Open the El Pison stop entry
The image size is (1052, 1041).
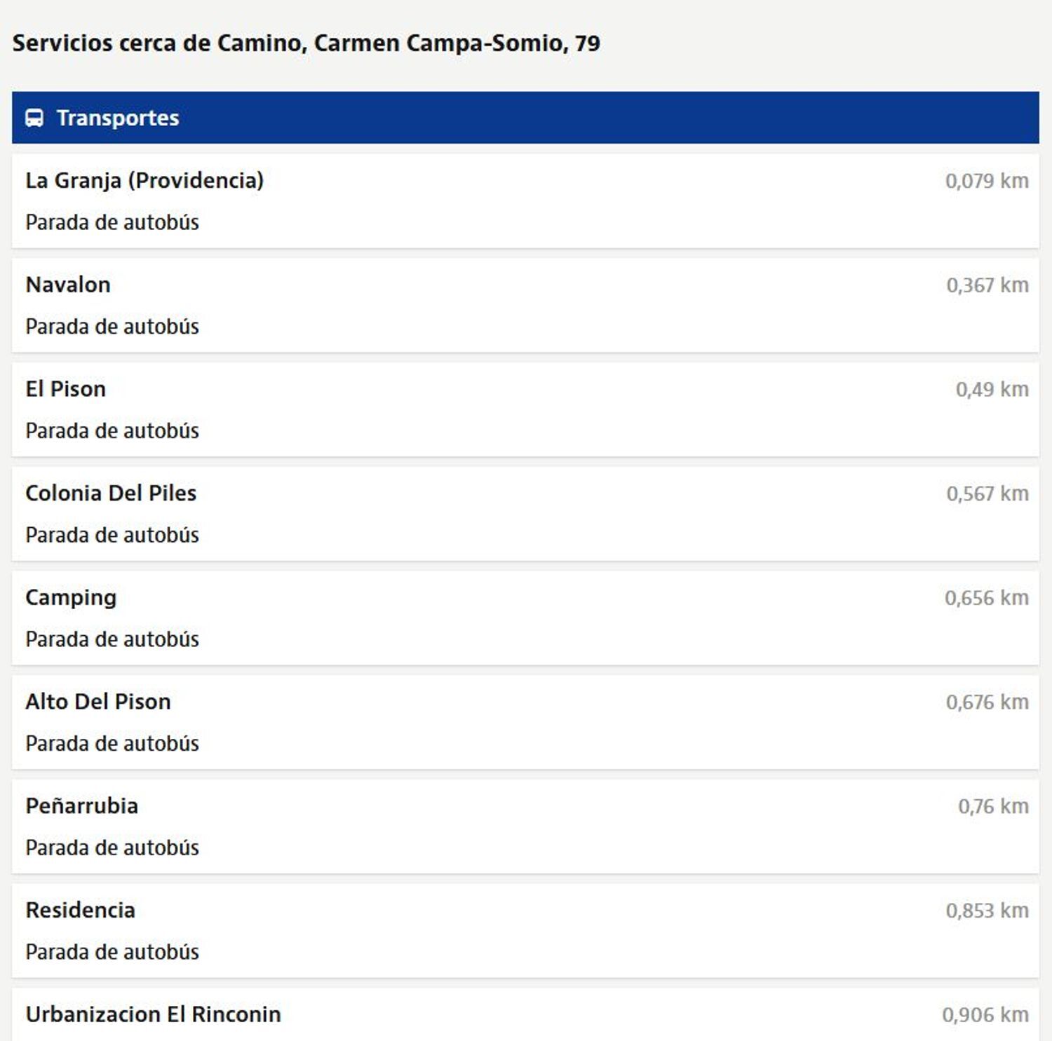(525, 410)
